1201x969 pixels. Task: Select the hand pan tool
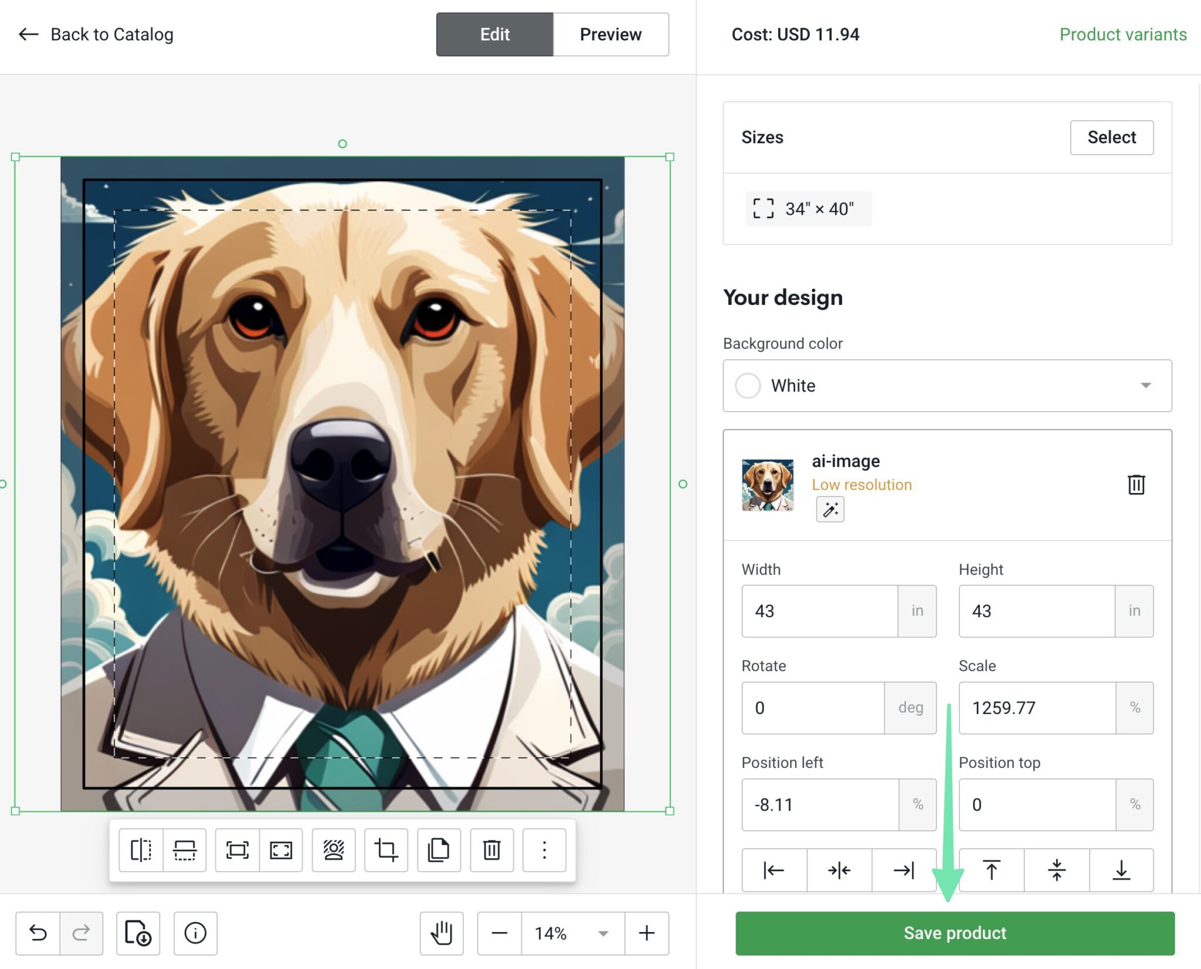442,933
